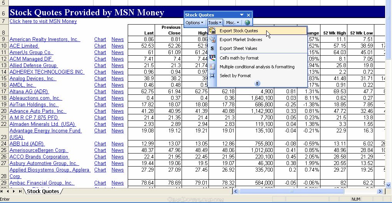392x203 pixels.
Task: Click the Export Sheet Values S icon
Action: pyautogui.click(x=212, y=48)
